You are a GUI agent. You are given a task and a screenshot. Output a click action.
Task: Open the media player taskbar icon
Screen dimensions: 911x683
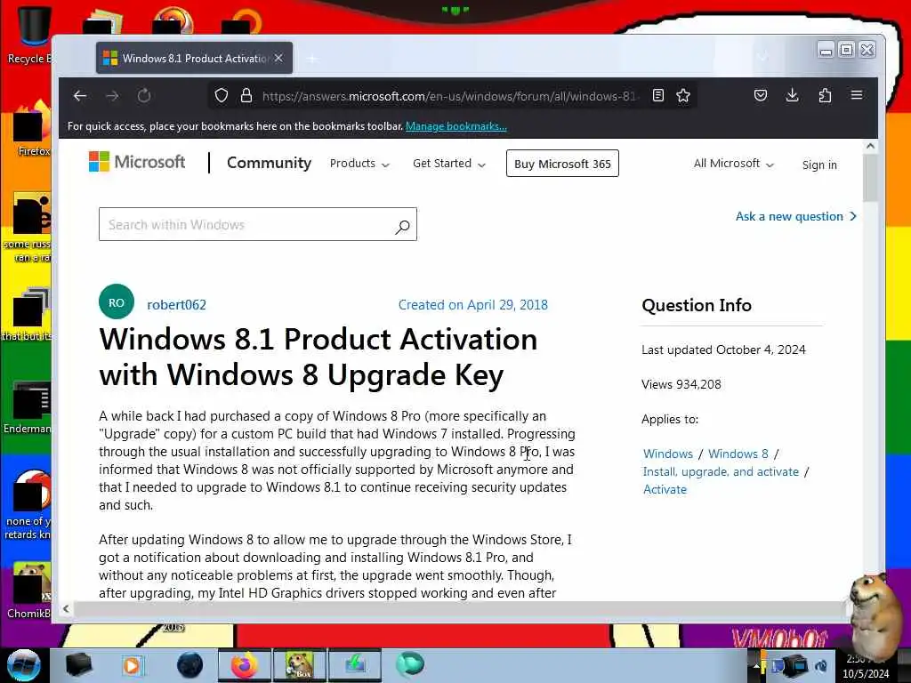click(132, 665)
